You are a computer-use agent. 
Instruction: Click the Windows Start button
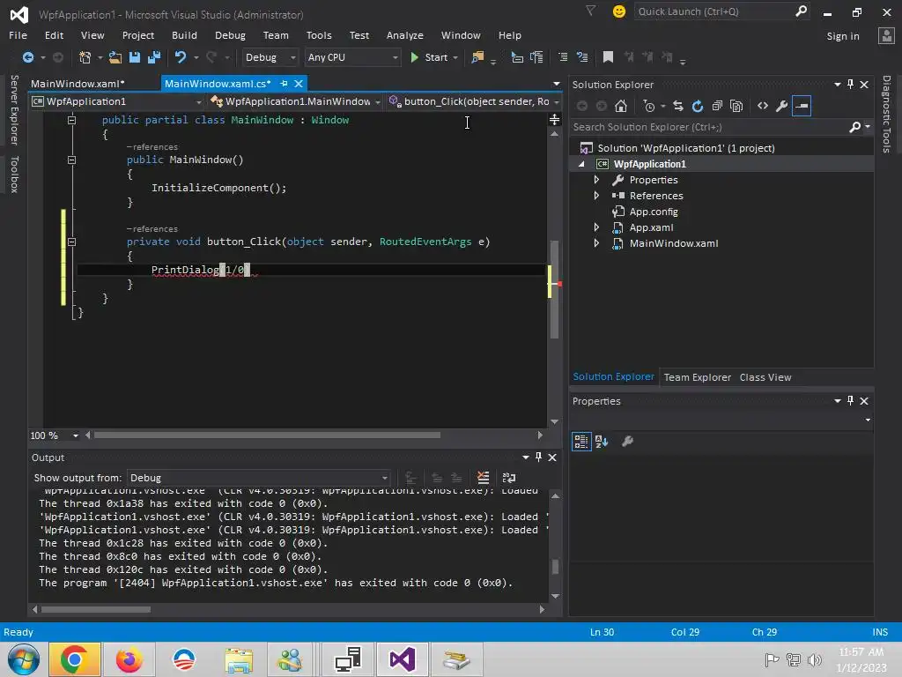click(x=23, y=659)
